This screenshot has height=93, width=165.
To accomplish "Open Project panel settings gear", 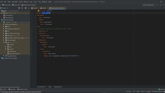I will pyautogui.click(x=26, y=8).
